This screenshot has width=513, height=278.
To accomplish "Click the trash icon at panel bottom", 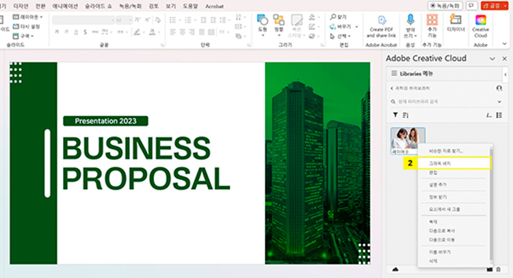I will pos(499,270).
